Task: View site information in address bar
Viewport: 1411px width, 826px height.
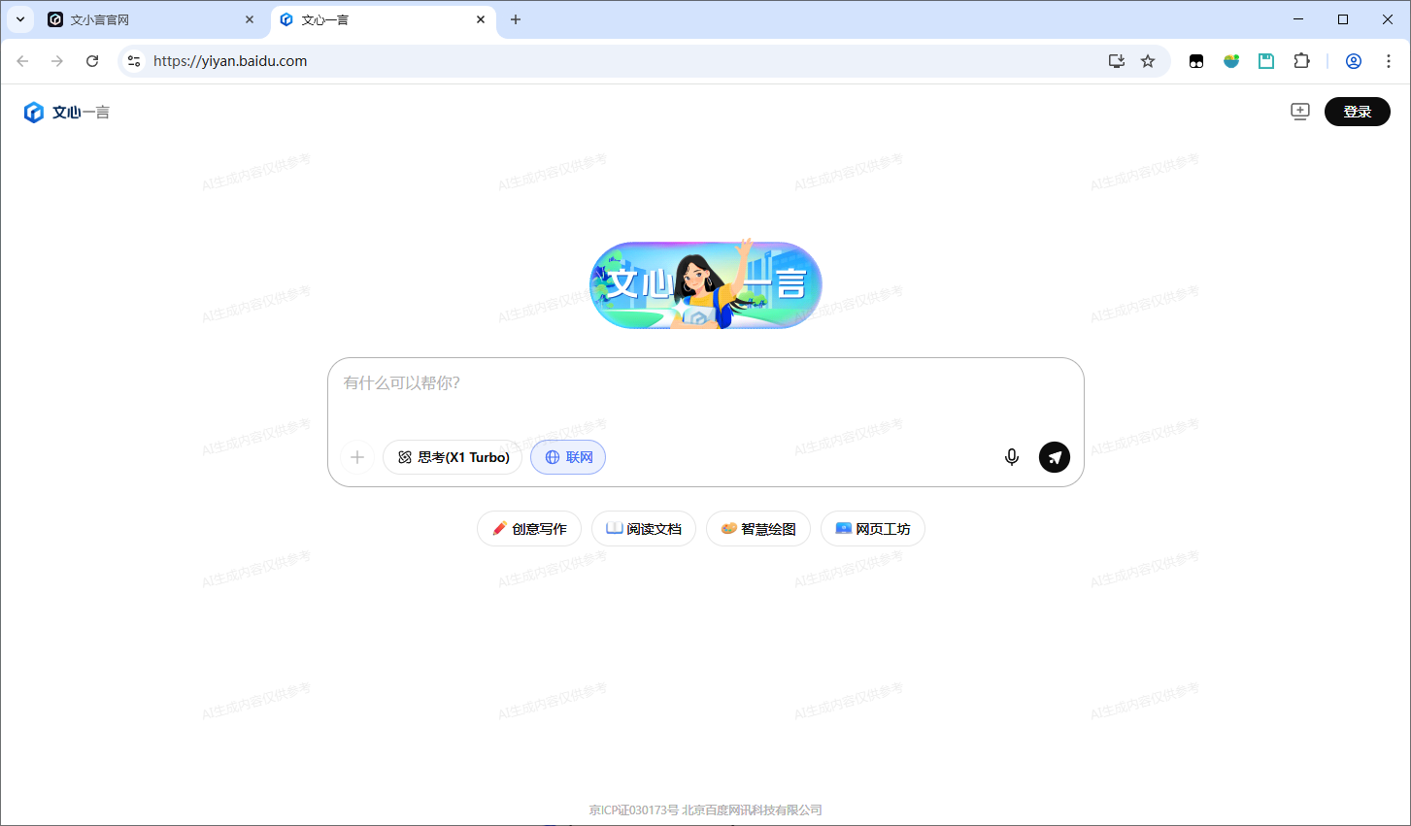Action: [134, 61]
